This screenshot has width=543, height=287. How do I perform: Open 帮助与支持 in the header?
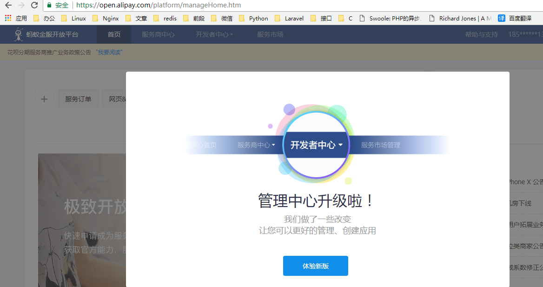point(481,34)
